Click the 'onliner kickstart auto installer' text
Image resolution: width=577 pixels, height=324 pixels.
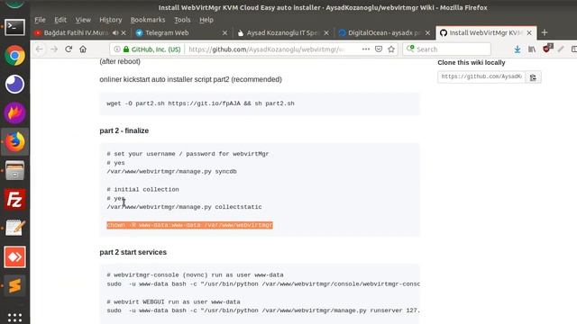click(x=190, y=79)
